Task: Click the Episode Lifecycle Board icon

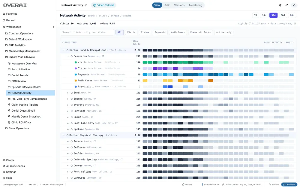Action: (9, 87)
